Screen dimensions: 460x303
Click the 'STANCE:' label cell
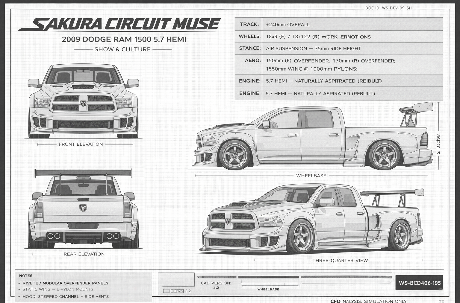[x=249, y=48]
